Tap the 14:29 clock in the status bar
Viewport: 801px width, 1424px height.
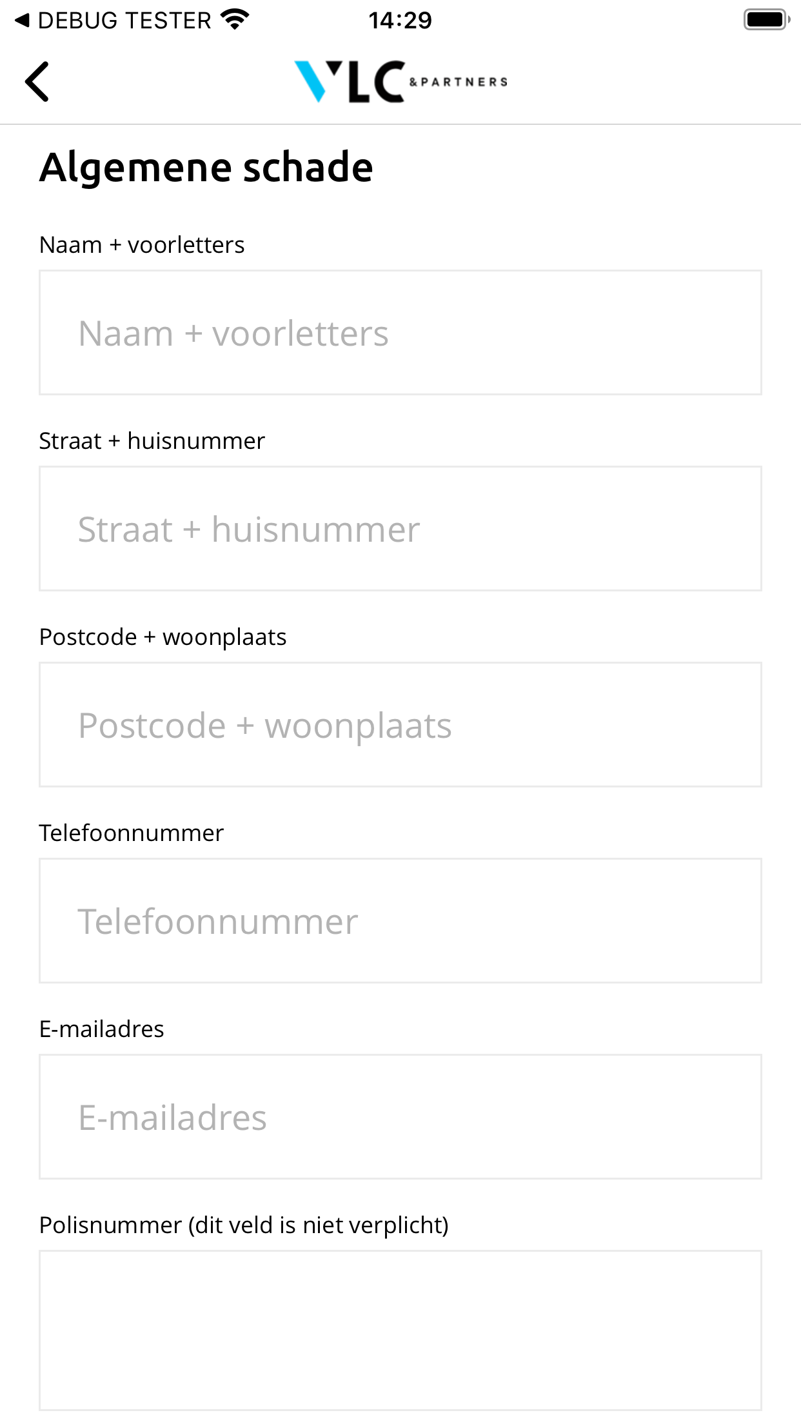point(400,21)
